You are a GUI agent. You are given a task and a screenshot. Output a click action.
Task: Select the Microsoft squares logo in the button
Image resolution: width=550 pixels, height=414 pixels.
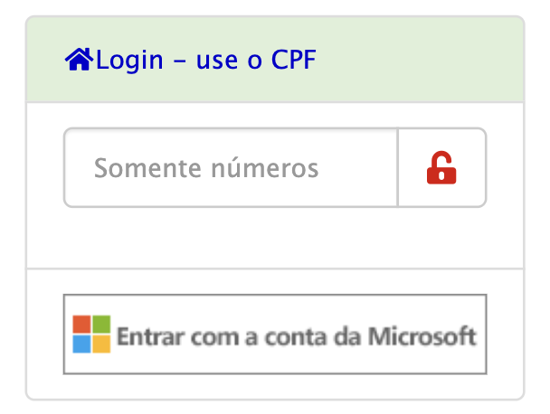pos(91,334)
